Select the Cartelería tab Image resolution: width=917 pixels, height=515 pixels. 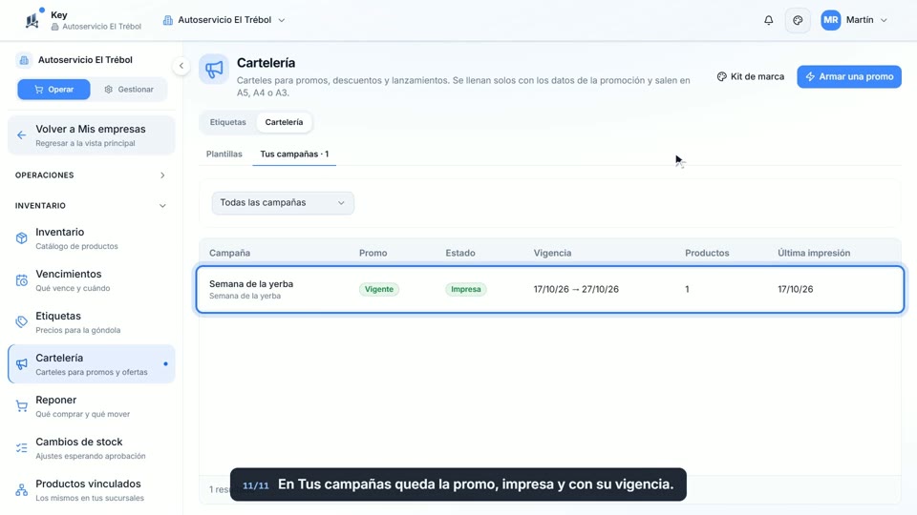284,122
